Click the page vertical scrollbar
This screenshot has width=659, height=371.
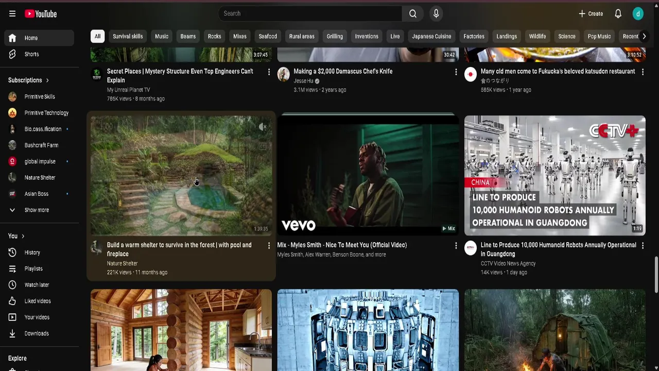point(656,275)
